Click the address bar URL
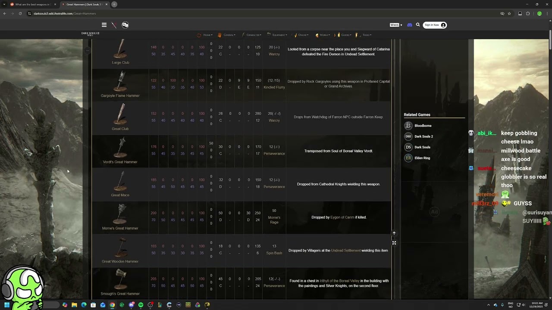Screen dimensions: 552x310 point(65,13)
